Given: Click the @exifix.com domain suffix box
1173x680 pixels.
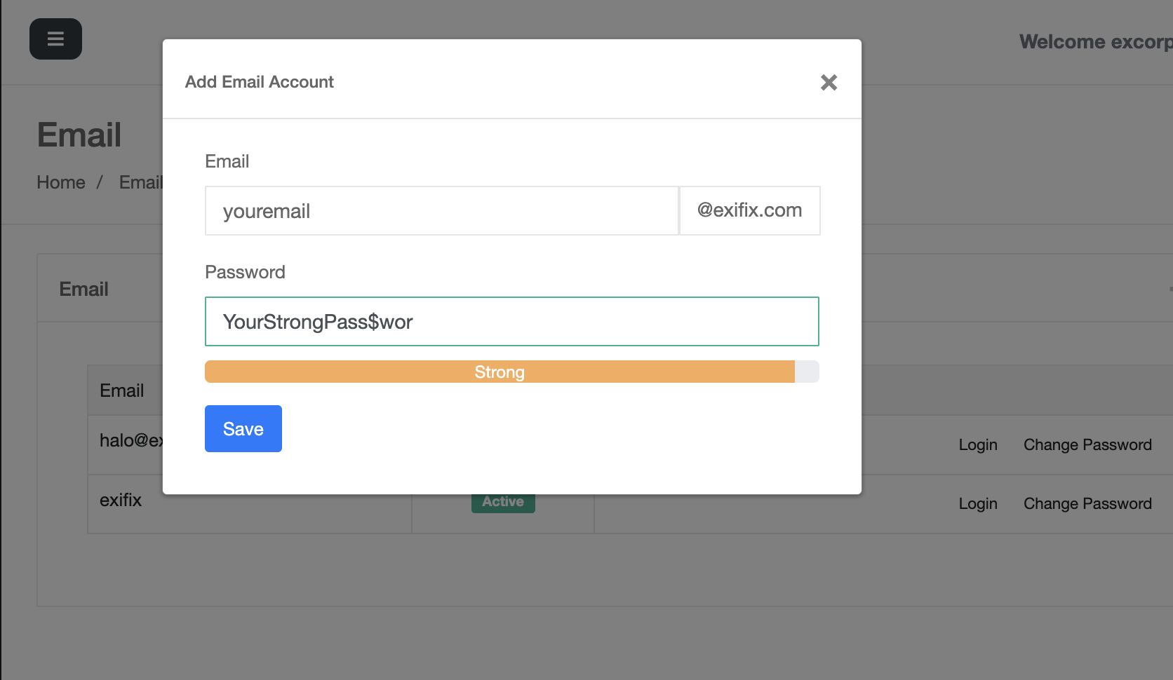Looking at the screenshot, I should [x=749, y=210].
